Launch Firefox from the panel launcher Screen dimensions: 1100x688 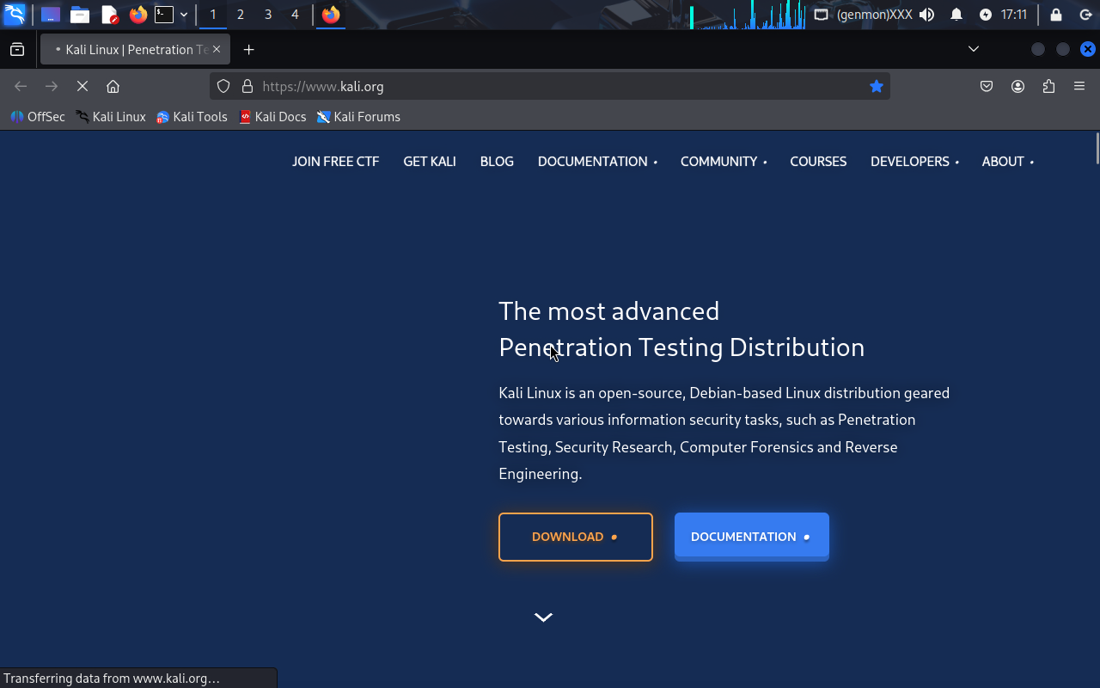click(x=137, y=15)
